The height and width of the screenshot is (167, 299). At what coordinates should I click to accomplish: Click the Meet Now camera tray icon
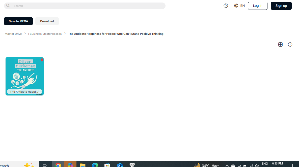tap(239, 165)
